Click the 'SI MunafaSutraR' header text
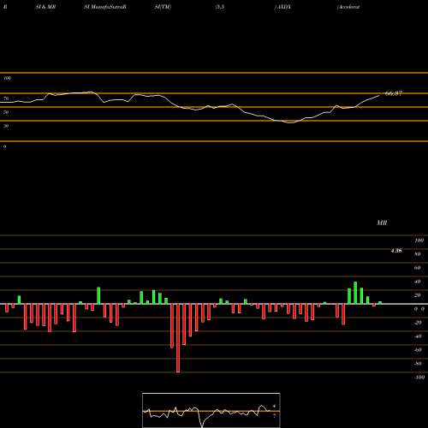The image size is (428, 428). click(105, 7)
